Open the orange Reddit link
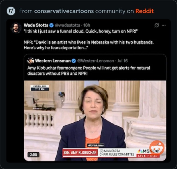The height and width of the screenshot is (169, 177). pos(144,11)
